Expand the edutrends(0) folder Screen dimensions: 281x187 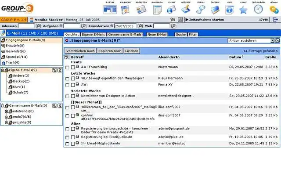click(x=7, y=111)
